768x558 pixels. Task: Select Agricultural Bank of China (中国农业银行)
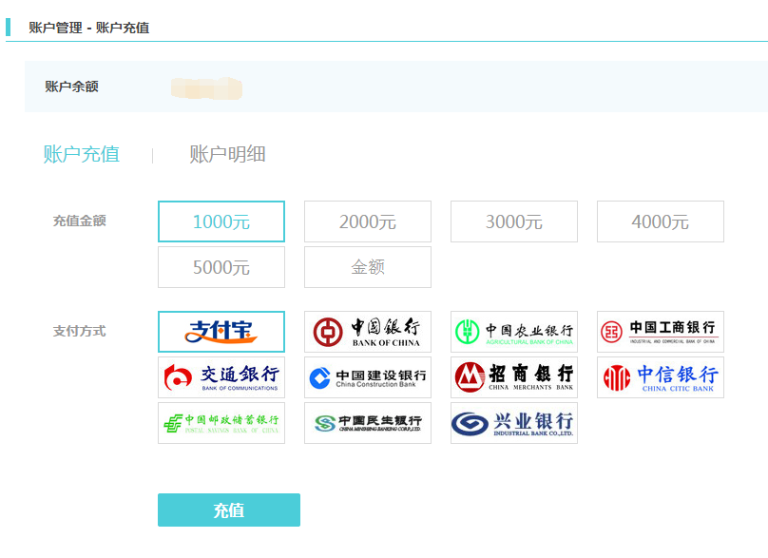point(514,332)
